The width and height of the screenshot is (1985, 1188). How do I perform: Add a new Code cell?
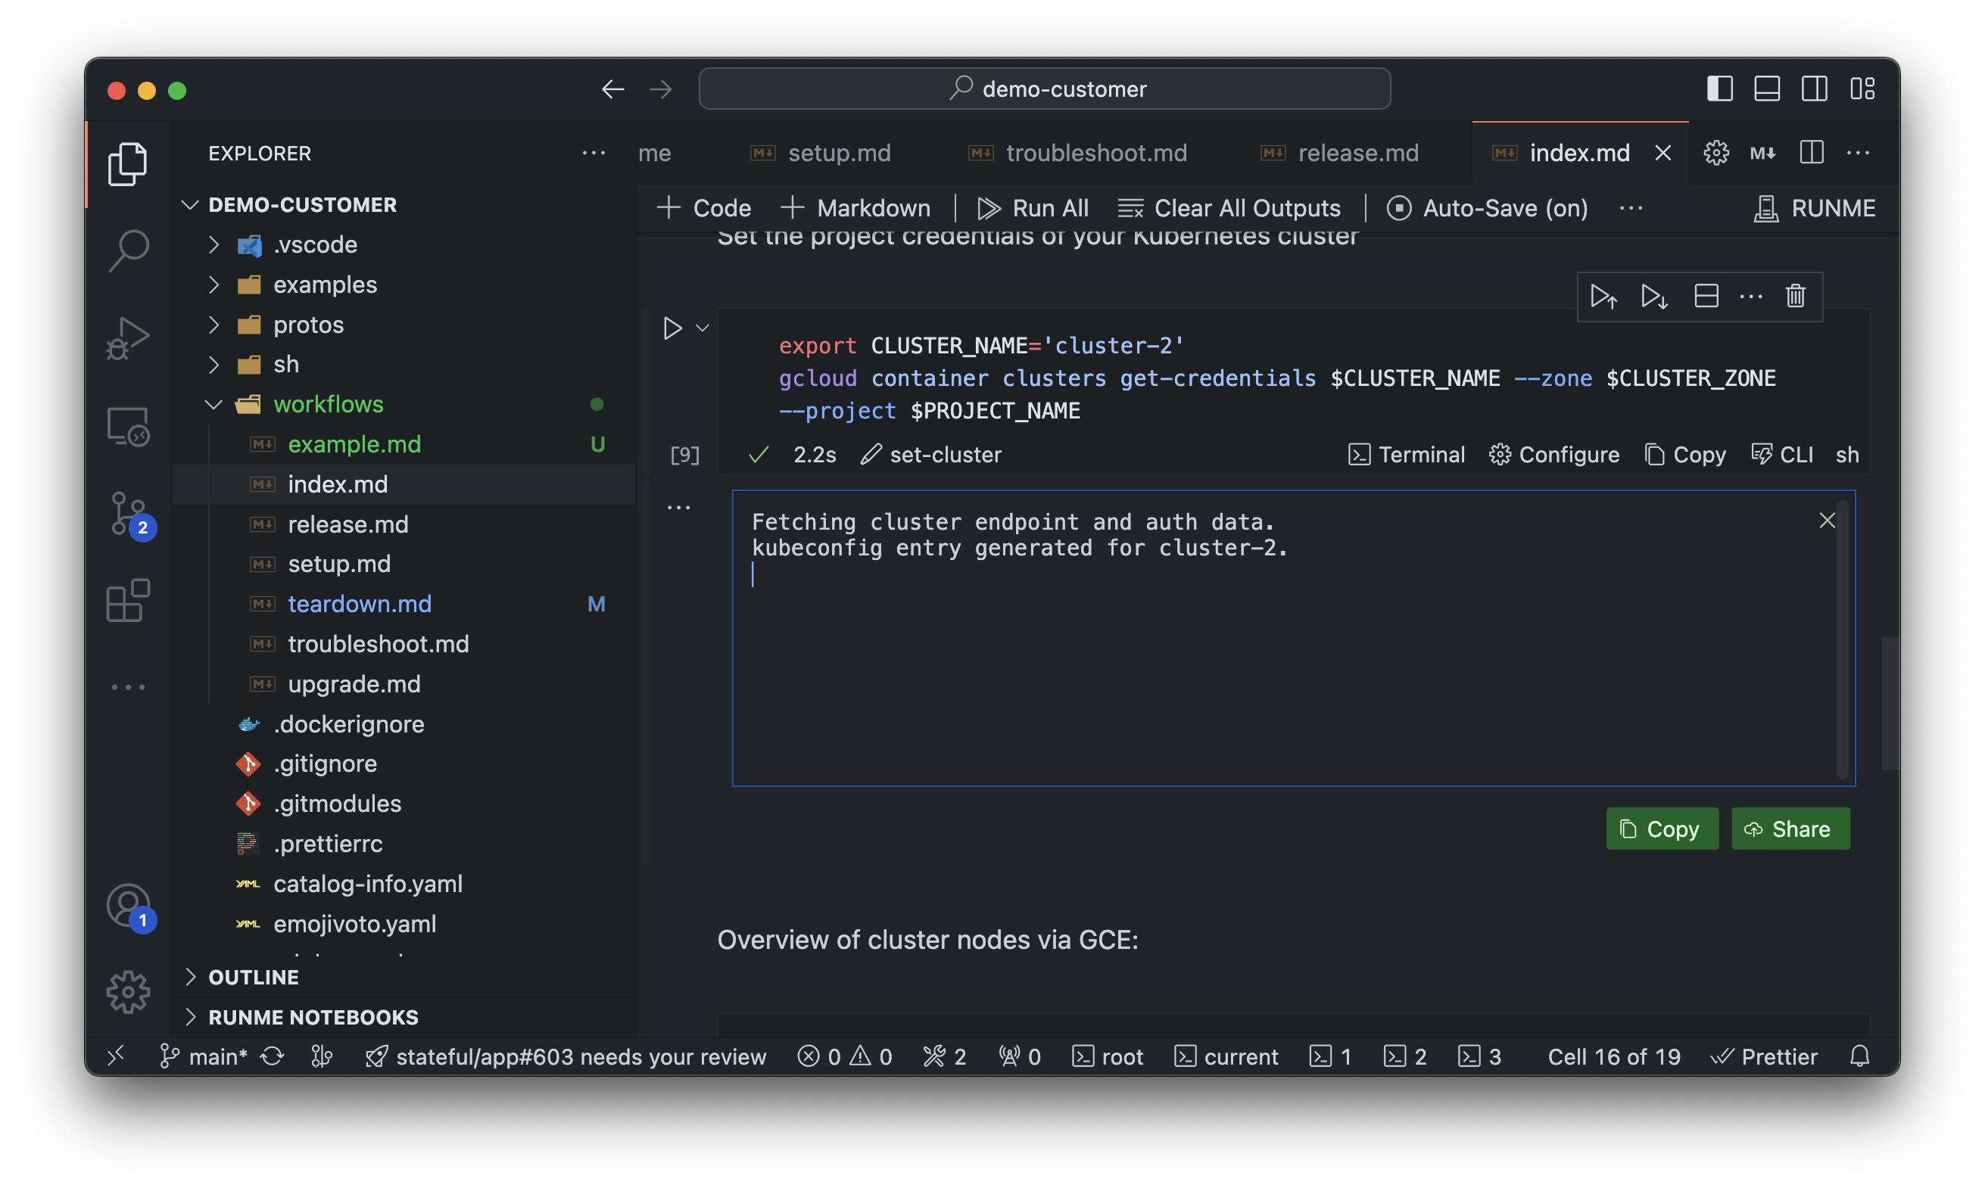(703, 208)
